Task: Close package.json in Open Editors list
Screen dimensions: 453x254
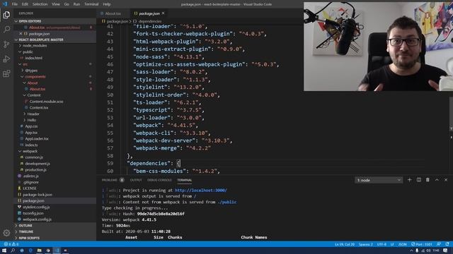Action: click(x=21, y=34)
